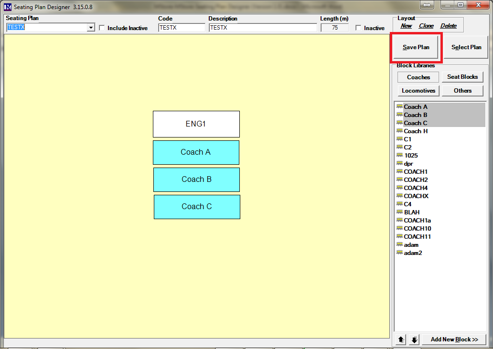Select the Coach B block on canvas
This screenshot has height=349, width=493.
coord(196,180)
